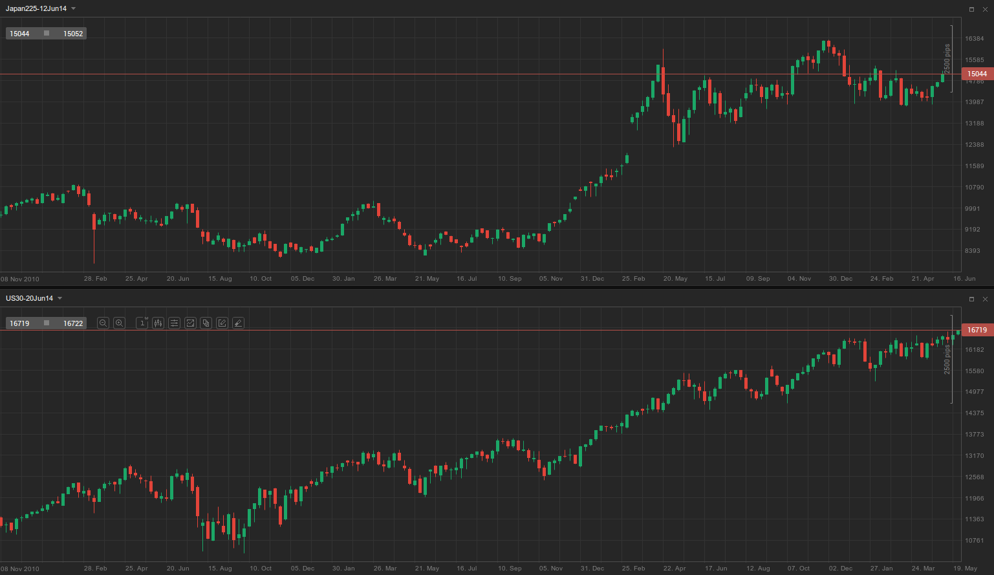Click the line chart indicators icon
994x575 pixels.
tap(190, 323)
